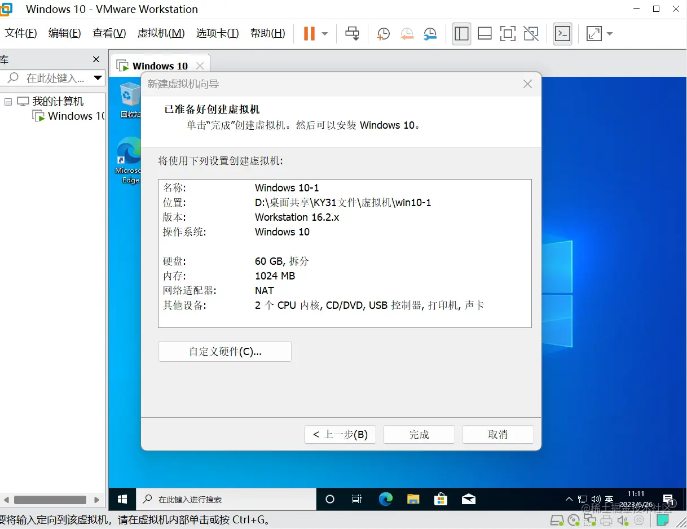Click the orange Pause virtual machine icon
687x529 pixels.
309,34
